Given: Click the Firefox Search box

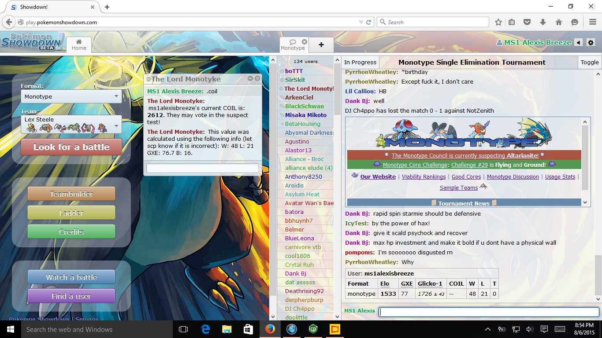Looking at the screenshot, I should [x=433, y=22].
